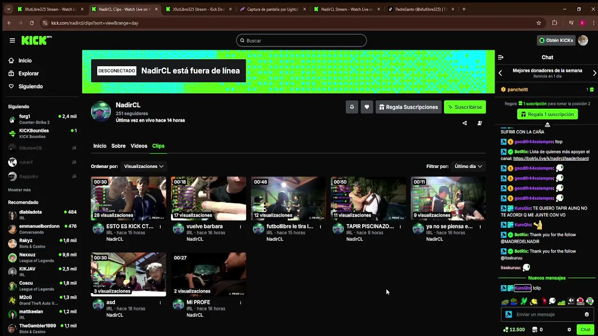Toggle the follow heart for NadirCL

point(367,107)
